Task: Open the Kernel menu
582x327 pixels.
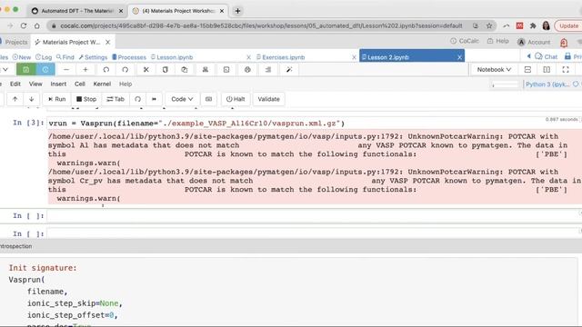Action: pos(102,84)
